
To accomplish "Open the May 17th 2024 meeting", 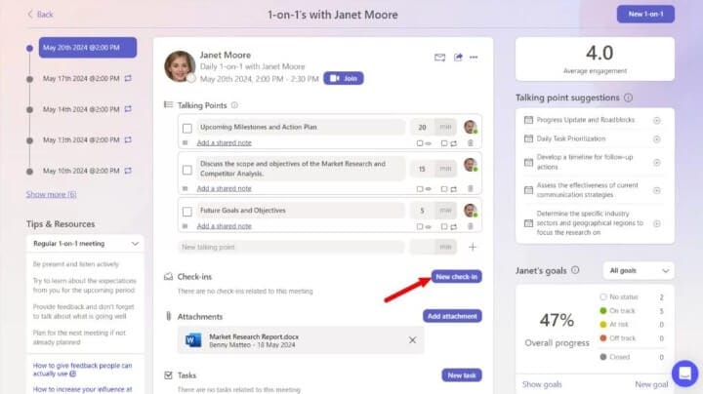I will click(x=81, y=78).
